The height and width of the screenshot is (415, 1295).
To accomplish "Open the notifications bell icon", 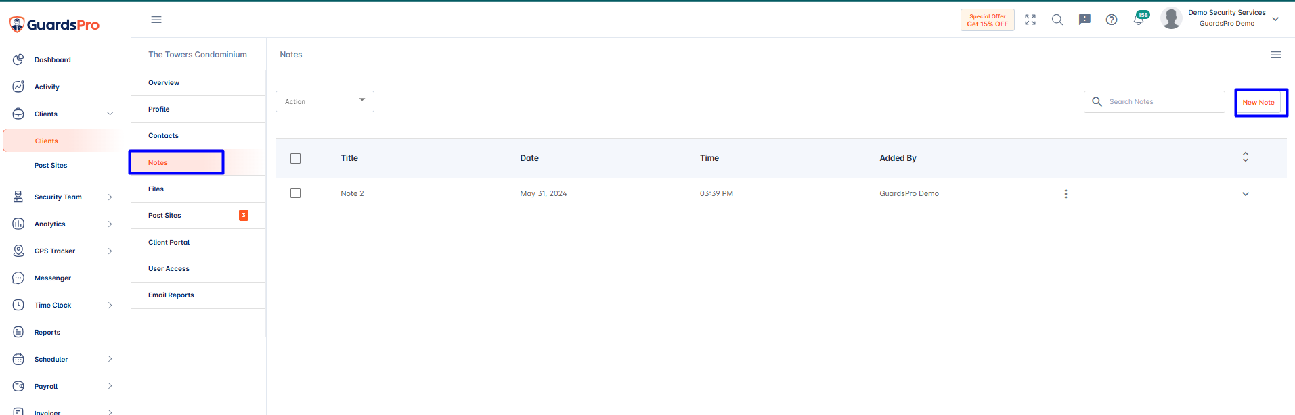I will click(x=1139, y=20).
